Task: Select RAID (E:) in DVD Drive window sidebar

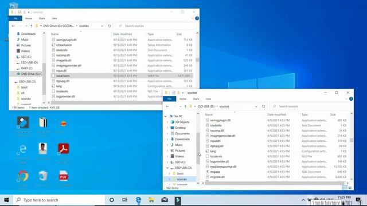Action: (x=26, y=68)
